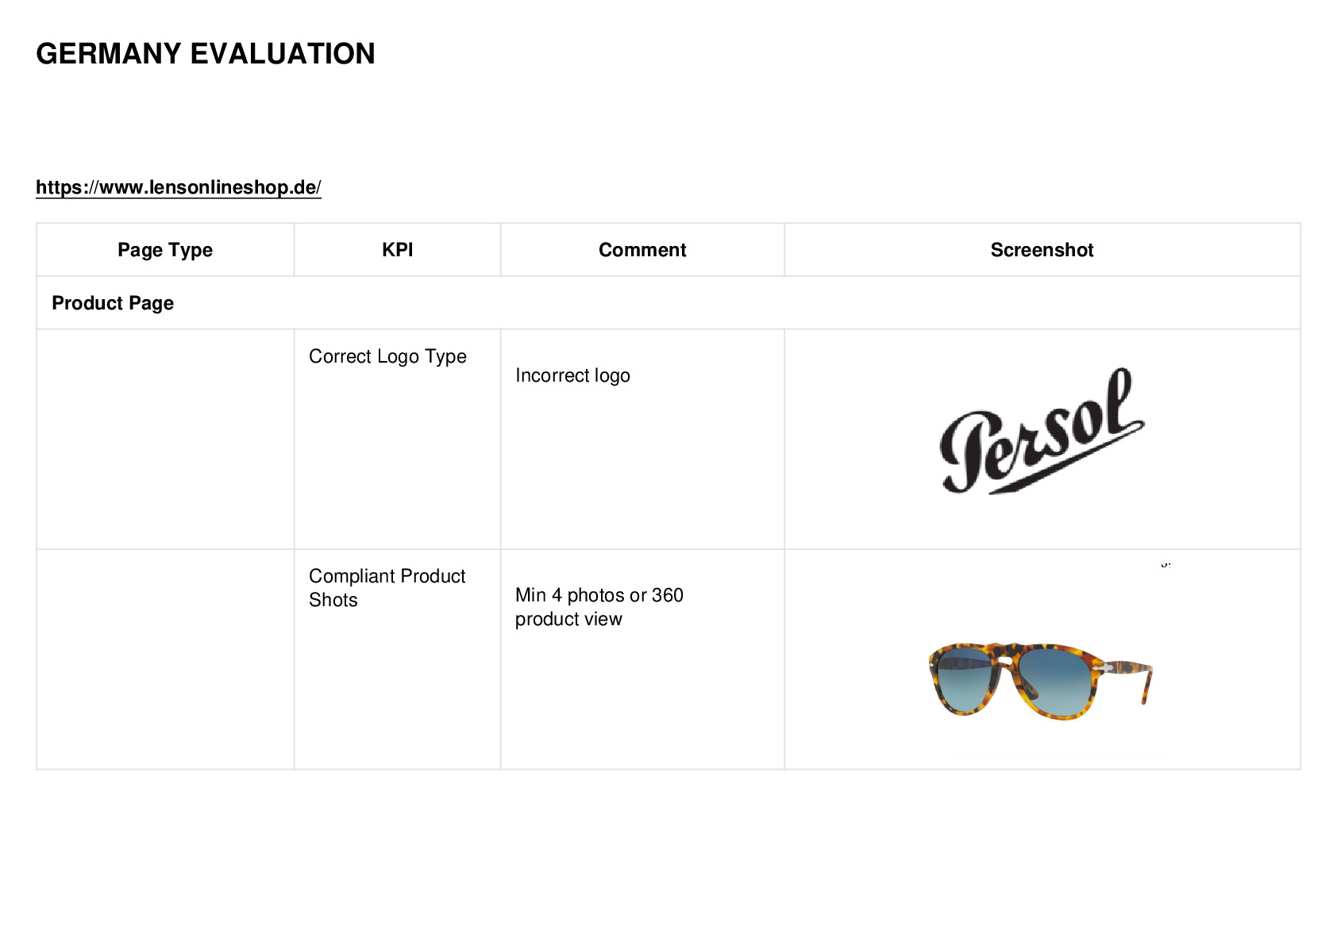Select the GERMANY EVALUATION heading
Viewport: 1337px width, 945px height.
click(206, 54)
